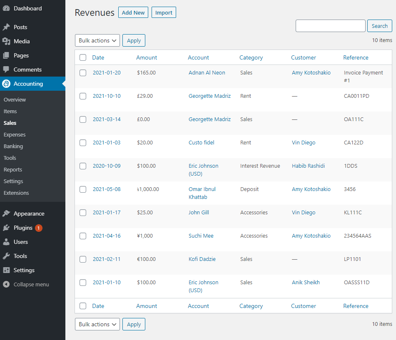Select the 2020-10-09 revenue checkbox
The image size is (396, 340).
pos(83,166)
